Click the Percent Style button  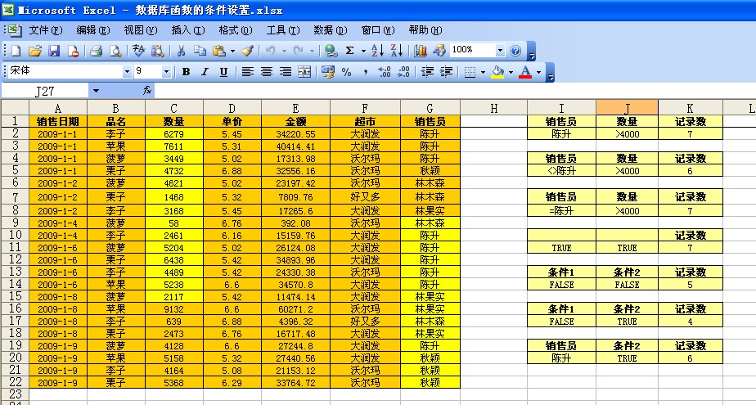(x=346, y=72)
